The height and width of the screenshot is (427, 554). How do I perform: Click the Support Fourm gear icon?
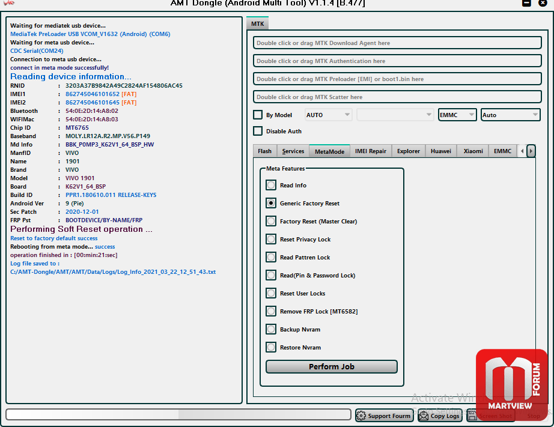point(361,416)
